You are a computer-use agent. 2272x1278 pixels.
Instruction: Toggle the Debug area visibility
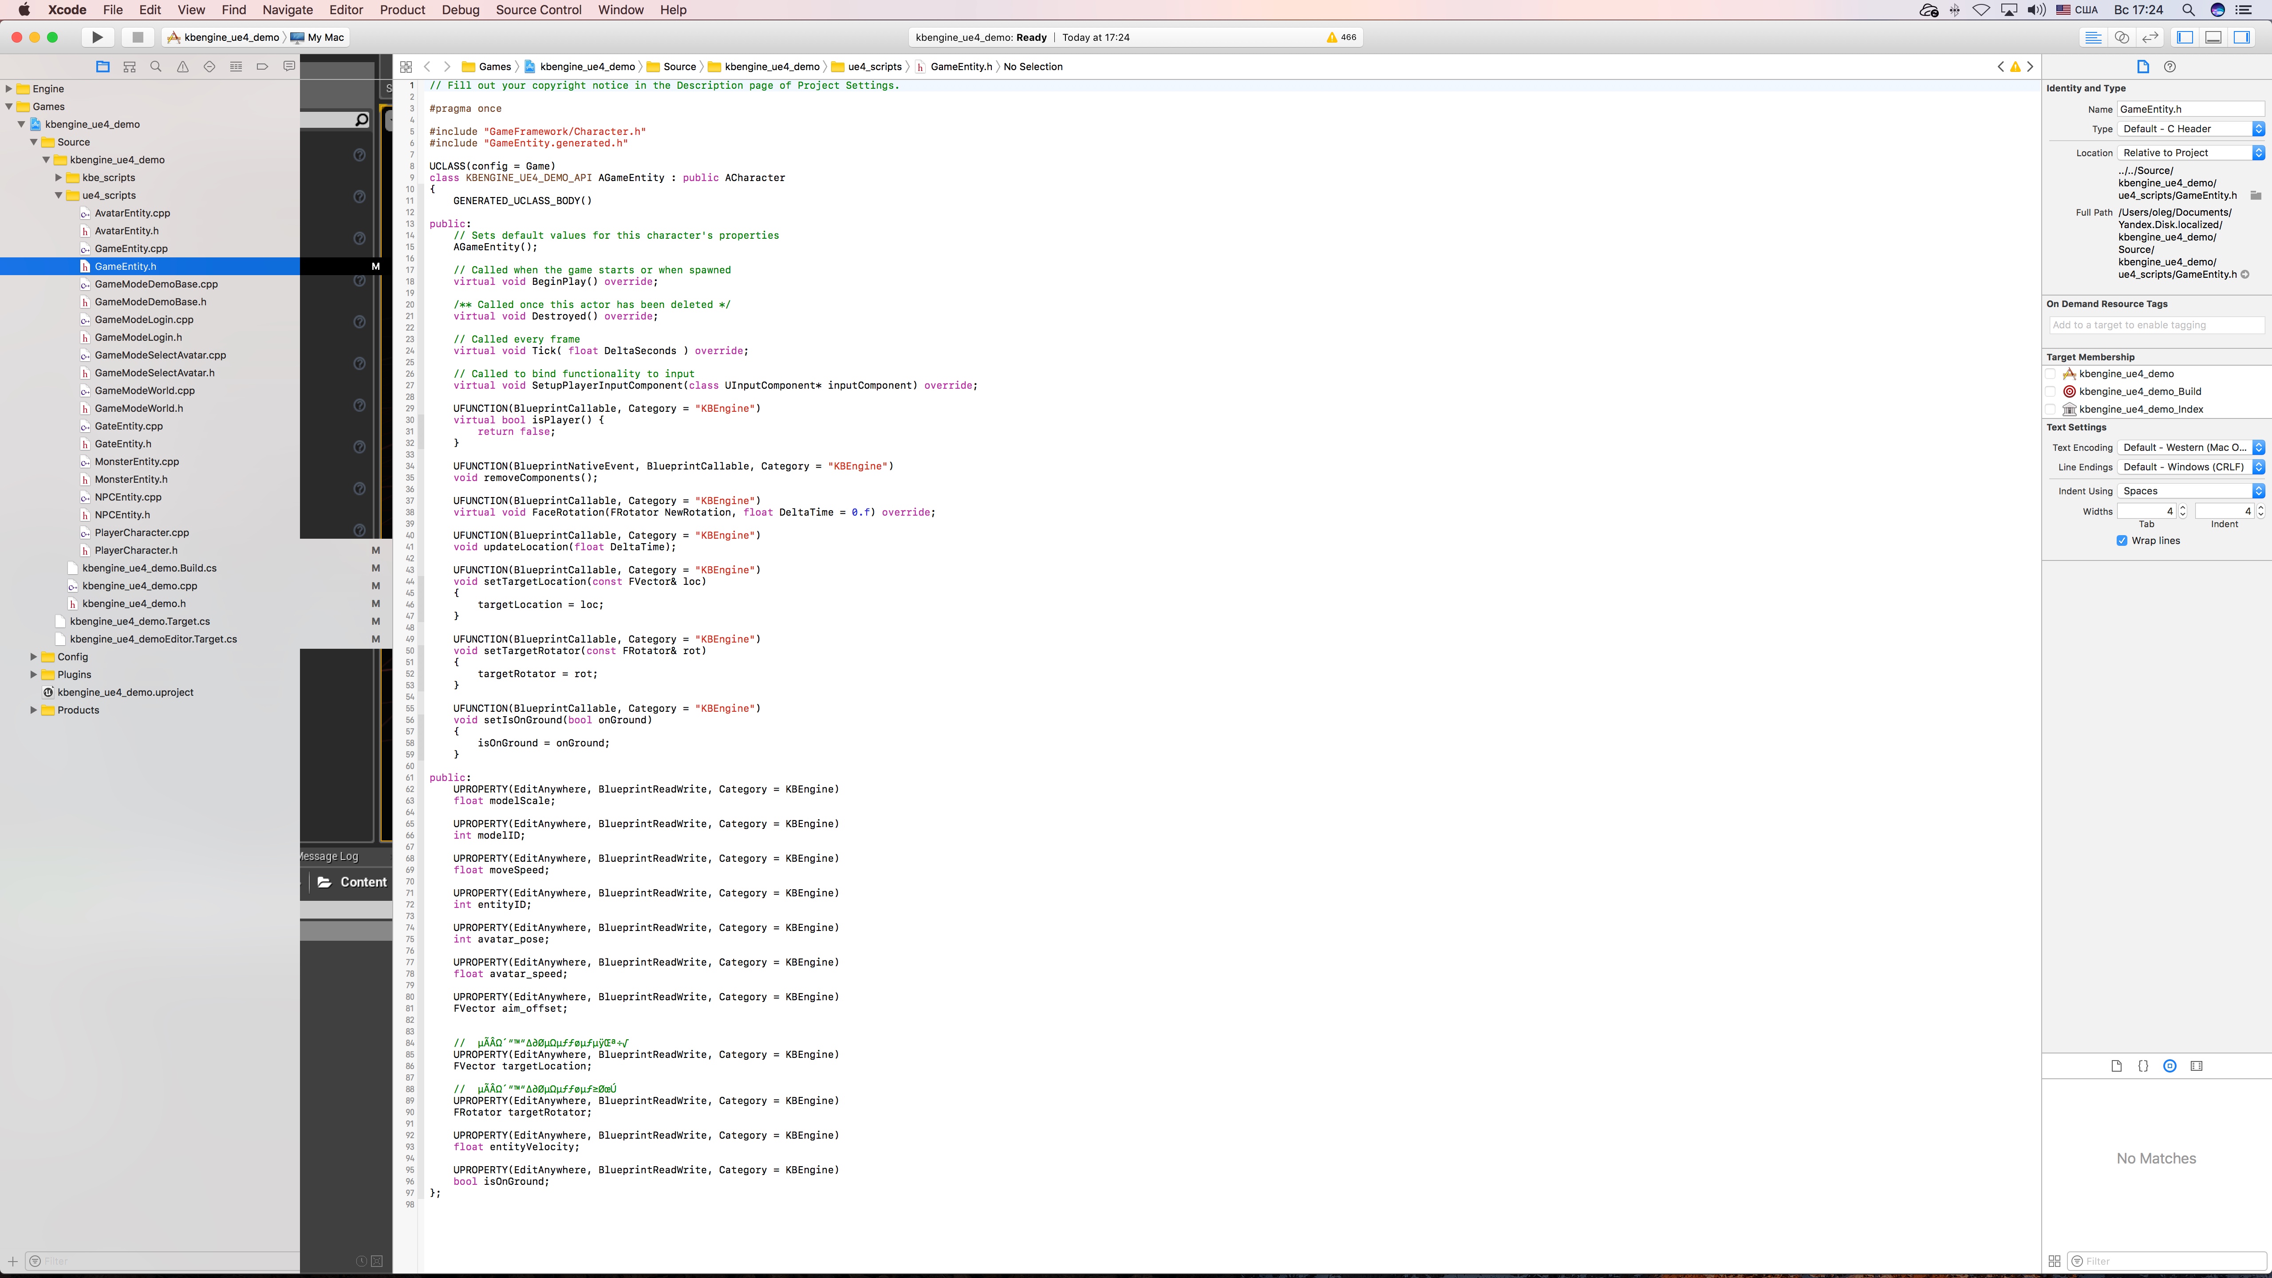click(x=2214, y=37)
